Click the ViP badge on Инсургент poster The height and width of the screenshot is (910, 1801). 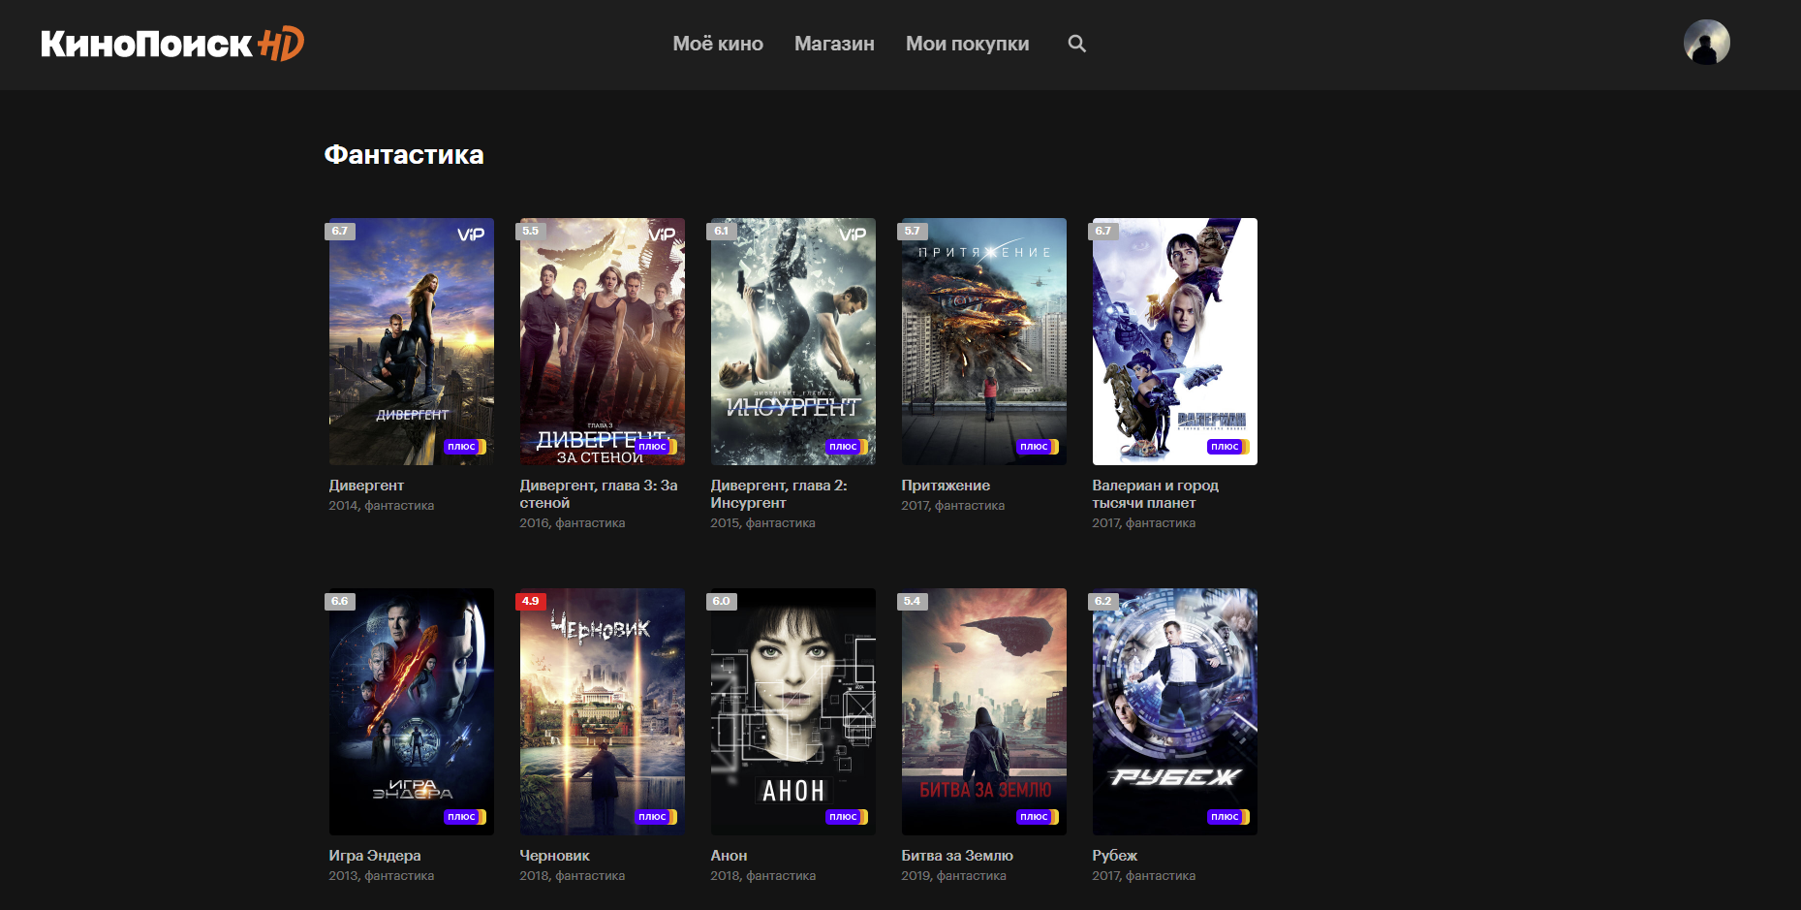point(853,235)
